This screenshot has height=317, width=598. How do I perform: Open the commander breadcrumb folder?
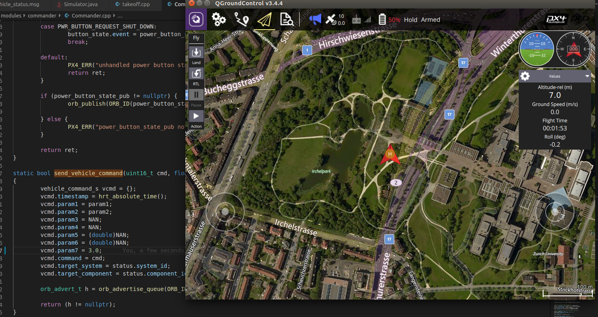pyautogui.click(x=42, y=15)
